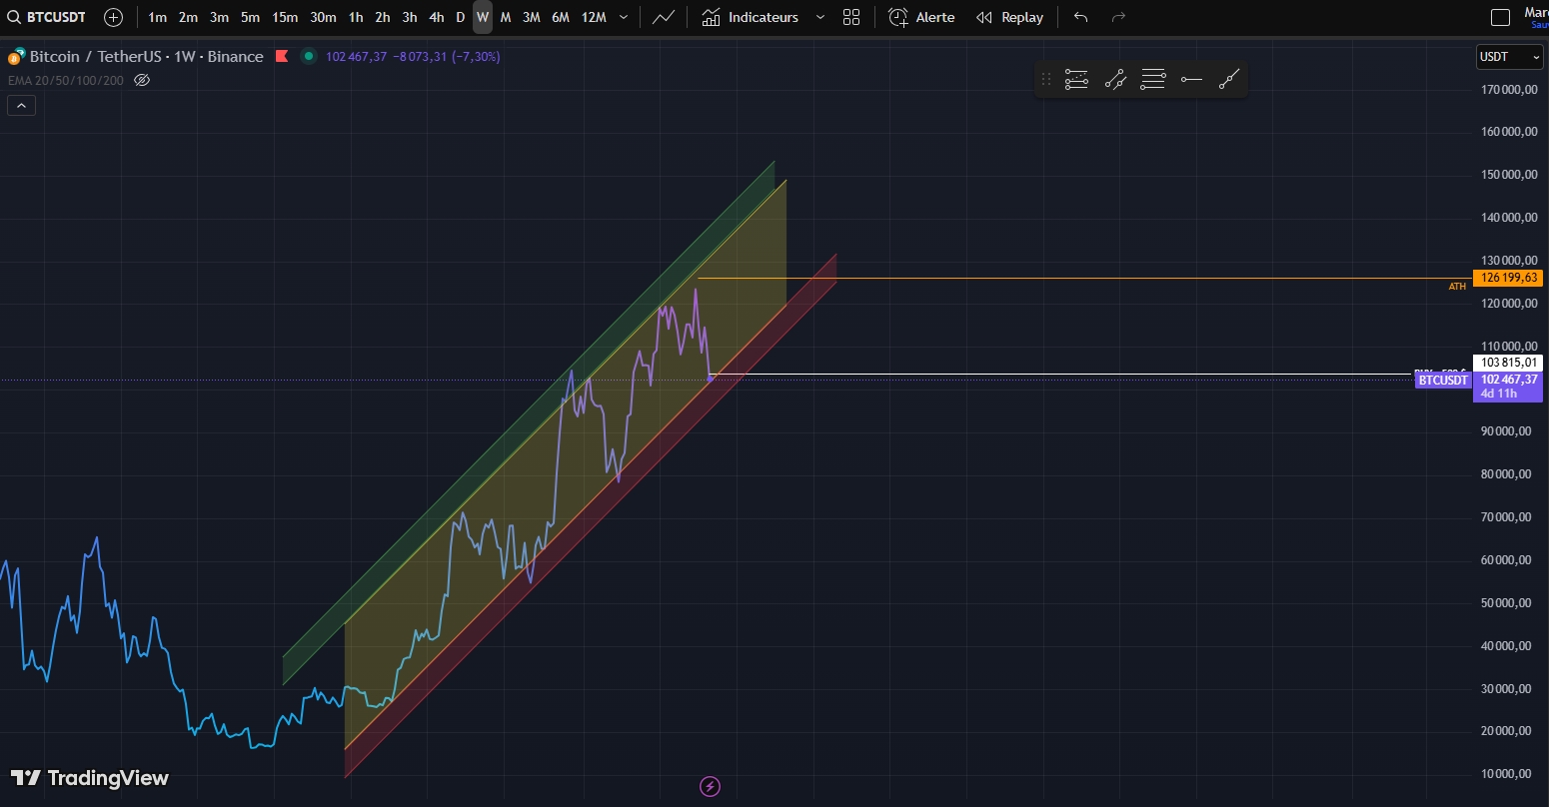Switch to the D daily timeframe
Viewport: 1549px width, 807px height.
(460, 17)
